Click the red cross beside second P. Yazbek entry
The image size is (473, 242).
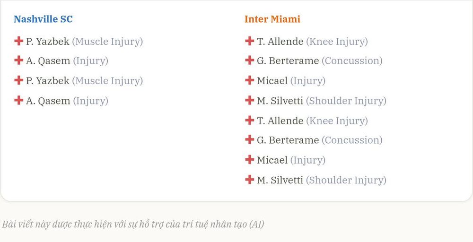tap(19, 80)
